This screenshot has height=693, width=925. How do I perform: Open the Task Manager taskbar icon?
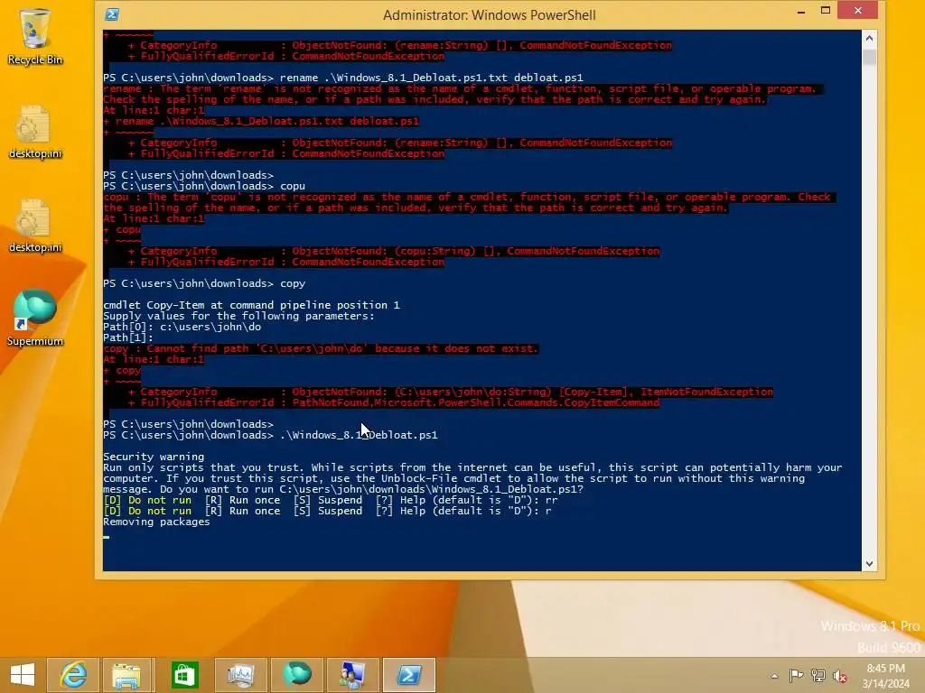[x=240, y=675]
